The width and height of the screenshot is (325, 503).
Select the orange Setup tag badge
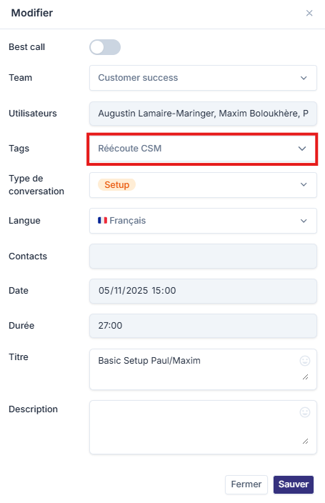(116, 185)
